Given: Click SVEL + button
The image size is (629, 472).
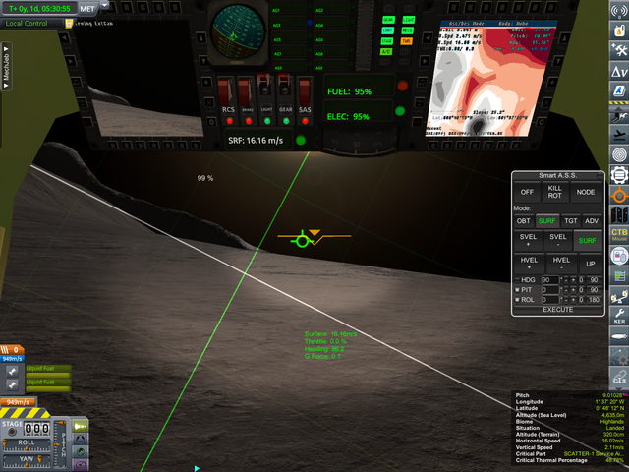Looking at the screenshot, I should (528, 240).
